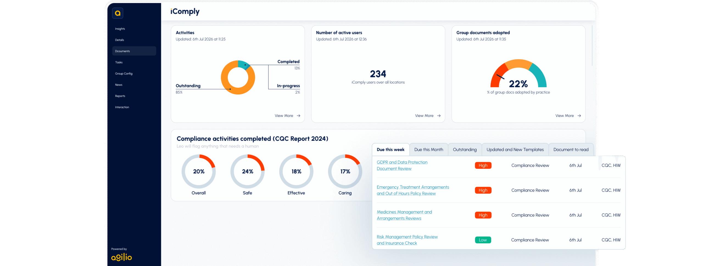703x266 pixels.
Task: Click the Safe 24% progress ring
Action: coord(247,171)
